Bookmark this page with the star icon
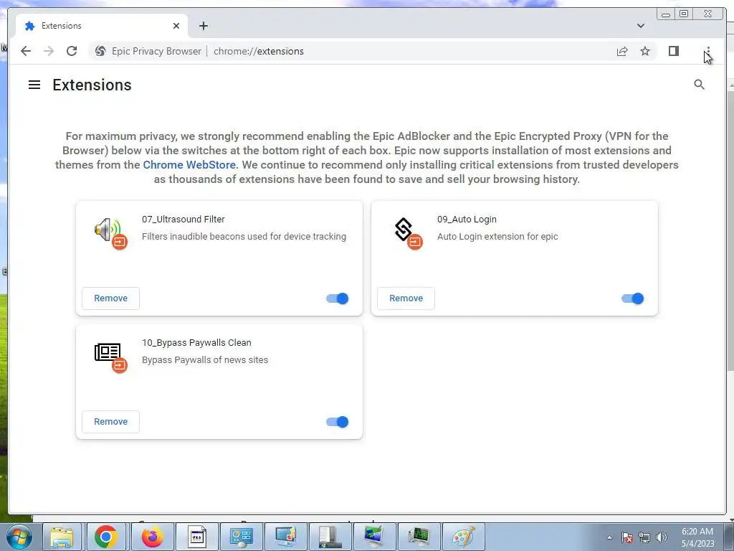The width and height of the screenshot is (734, 551). tap(645, 51)
